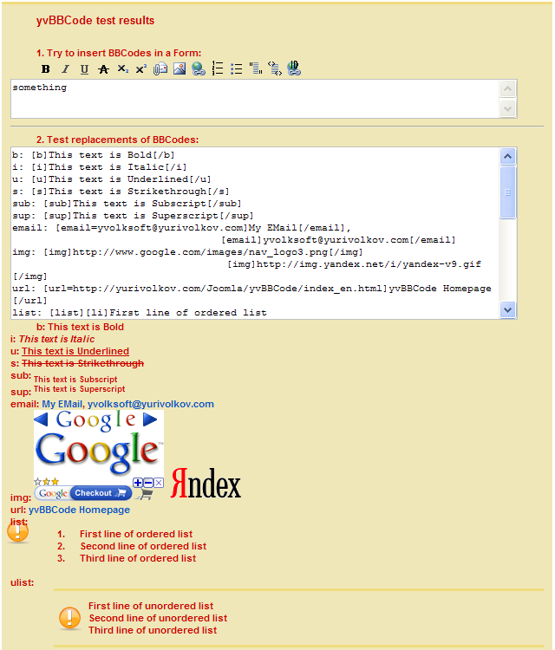
Task: Apply Strikethrough BBCode from toolbar
Action: pyautogui.click(x=103, y=68)
